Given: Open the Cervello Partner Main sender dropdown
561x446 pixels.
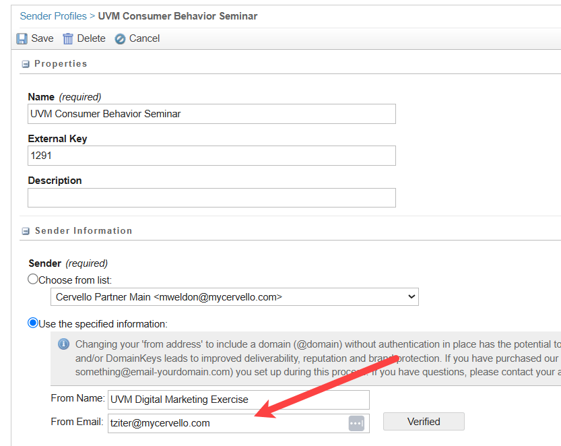Looking at the screenshot, I should pyautogui.click(x=234, y=297).
